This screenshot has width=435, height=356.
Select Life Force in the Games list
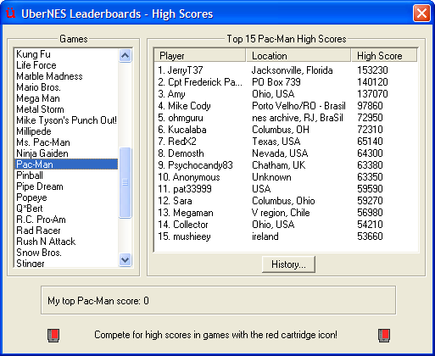click(66, 65)
